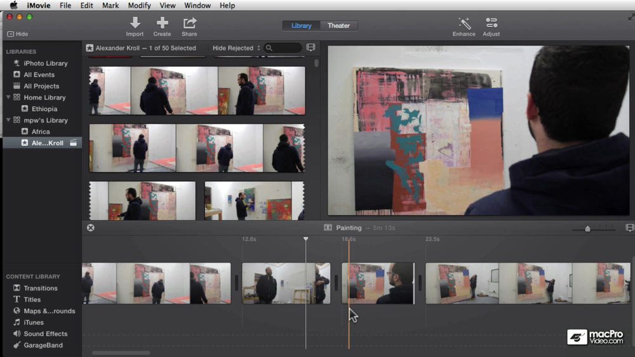The image size is (635, 357).
Task: Click the browser vertical scrollbar
Action: [x=316, y=63]
